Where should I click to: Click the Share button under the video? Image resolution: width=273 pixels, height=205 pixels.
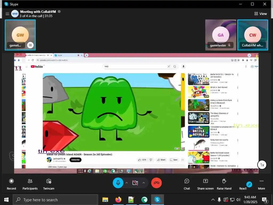coord(161,160)
